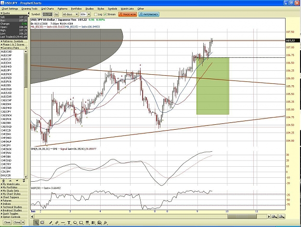Select the text annotation T tool
Screen dimensions: 301x227
pos(69,223)
